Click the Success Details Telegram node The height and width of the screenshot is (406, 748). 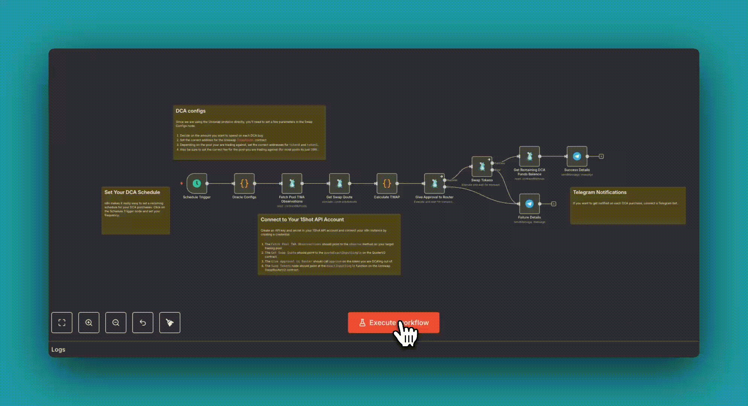577,156
